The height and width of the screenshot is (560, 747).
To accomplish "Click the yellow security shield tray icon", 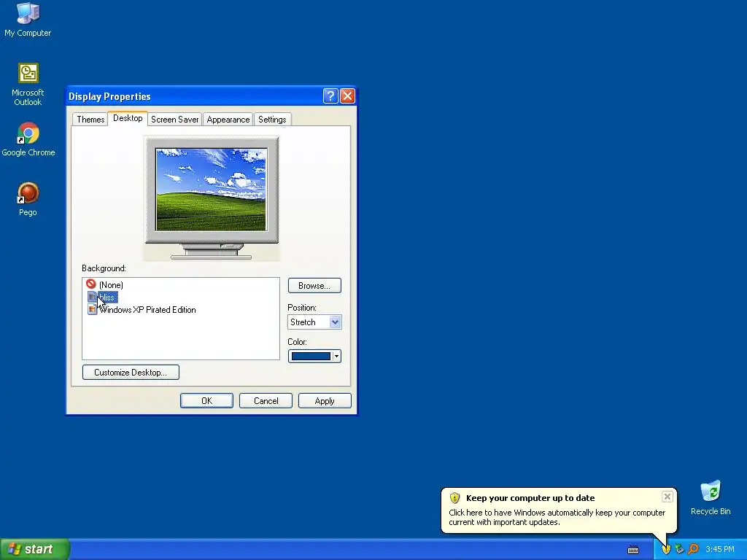I will tap(666, 549).
